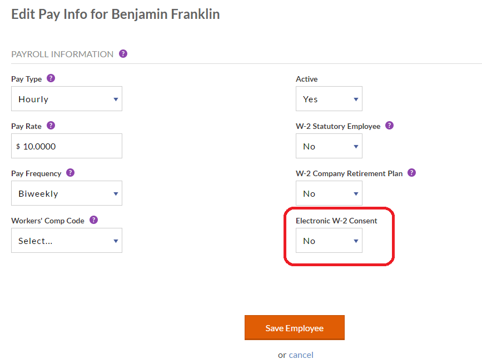This screenshot has width=482, height=364.
Task: Open the Workers' Comp Code Select dropdown
Action: 67,241
